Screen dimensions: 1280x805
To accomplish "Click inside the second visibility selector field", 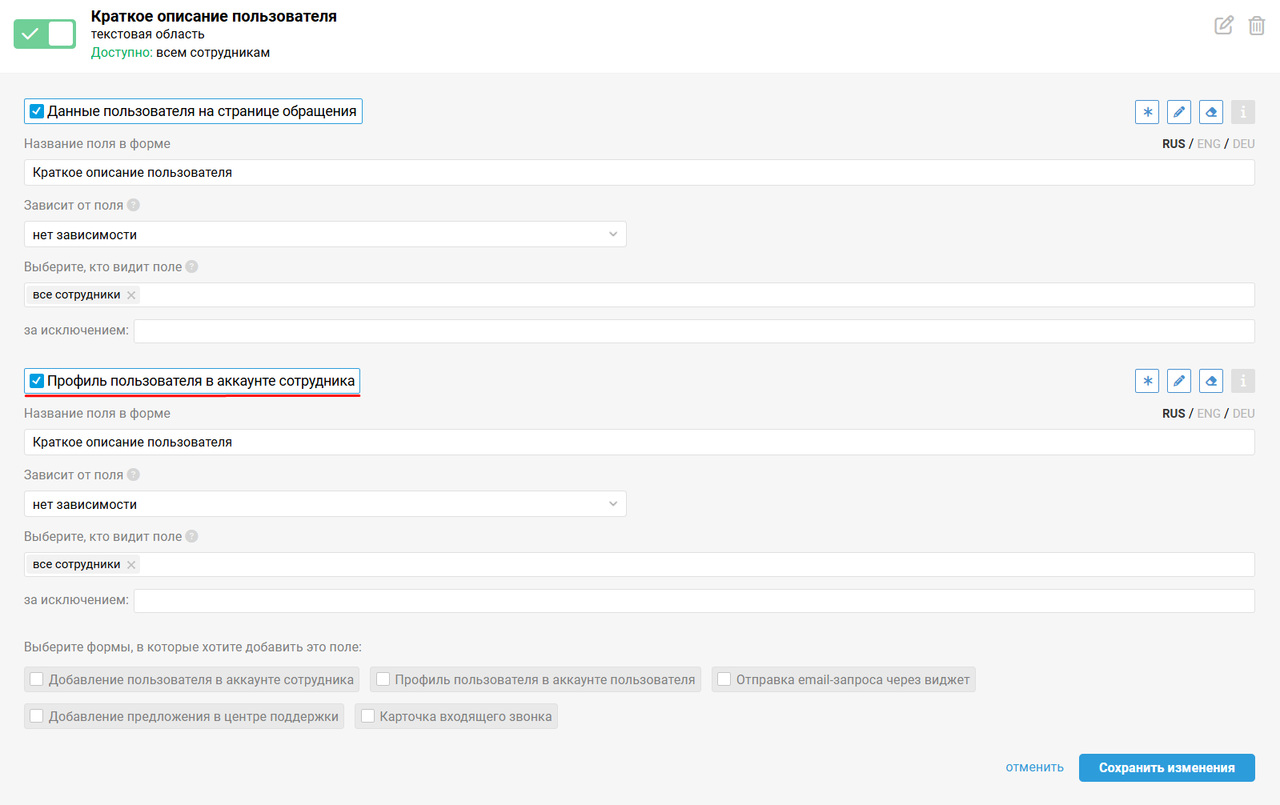I will pos(640,564).
